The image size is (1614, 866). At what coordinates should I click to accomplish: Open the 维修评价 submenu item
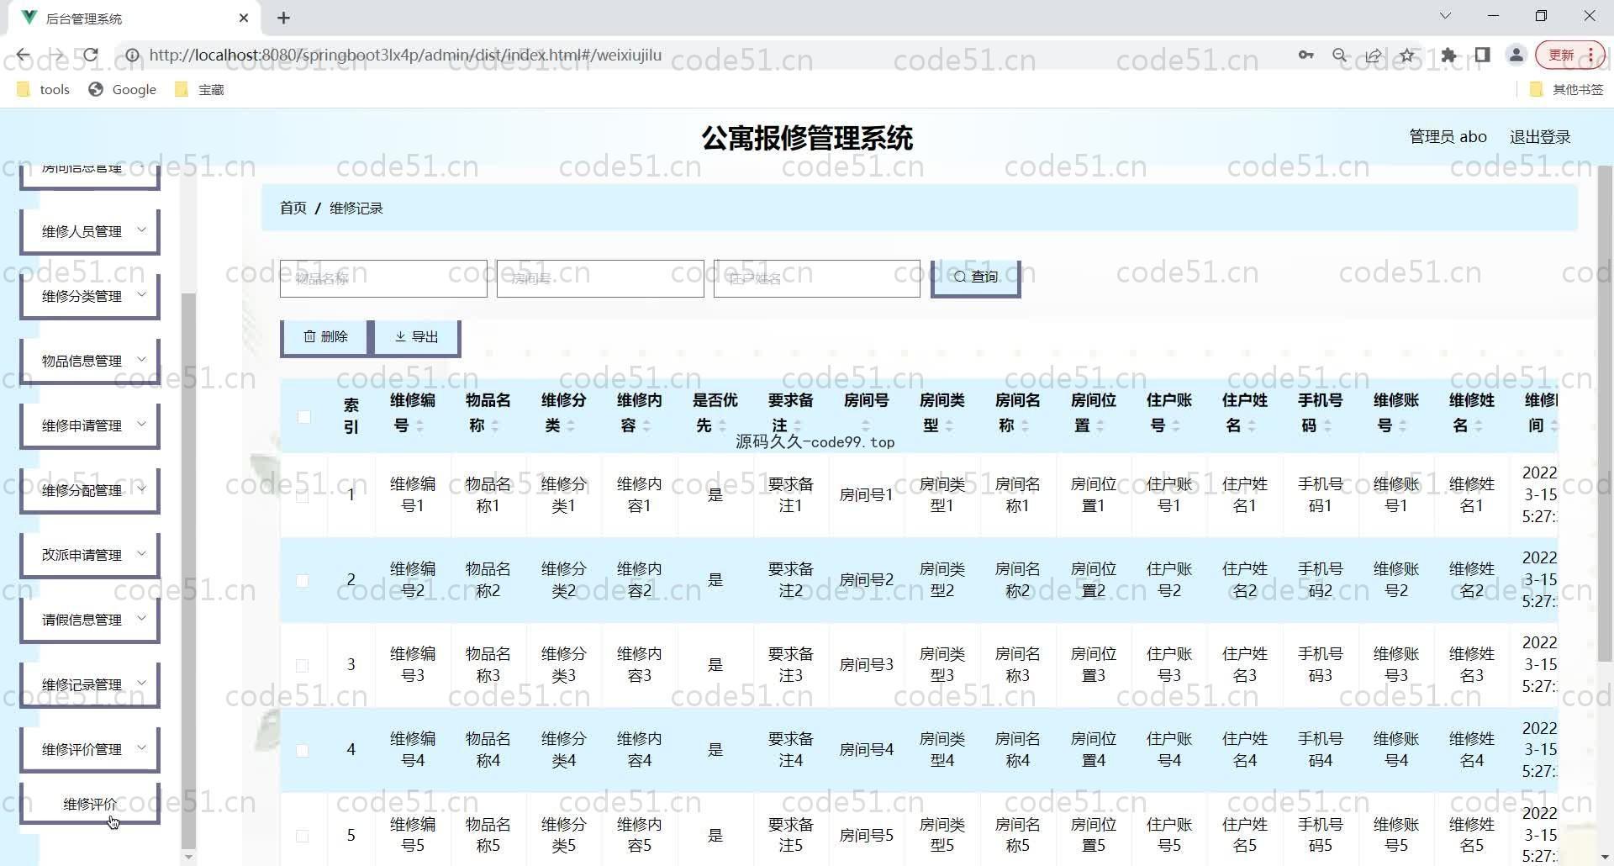pos(90,804)
